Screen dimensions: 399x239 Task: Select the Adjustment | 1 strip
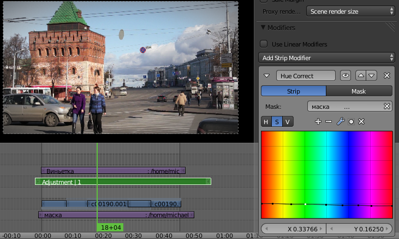pos(123,182)
